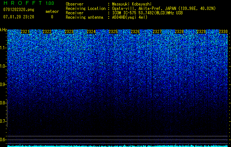Click the 1.1 frequency axis label
This screenshot has width=231, height=147.
[3, 48]
